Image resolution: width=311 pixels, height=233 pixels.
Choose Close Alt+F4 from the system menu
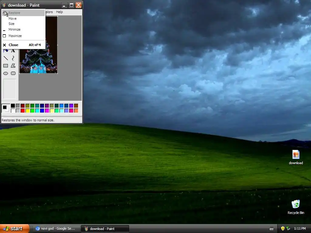tap(23, 45)
